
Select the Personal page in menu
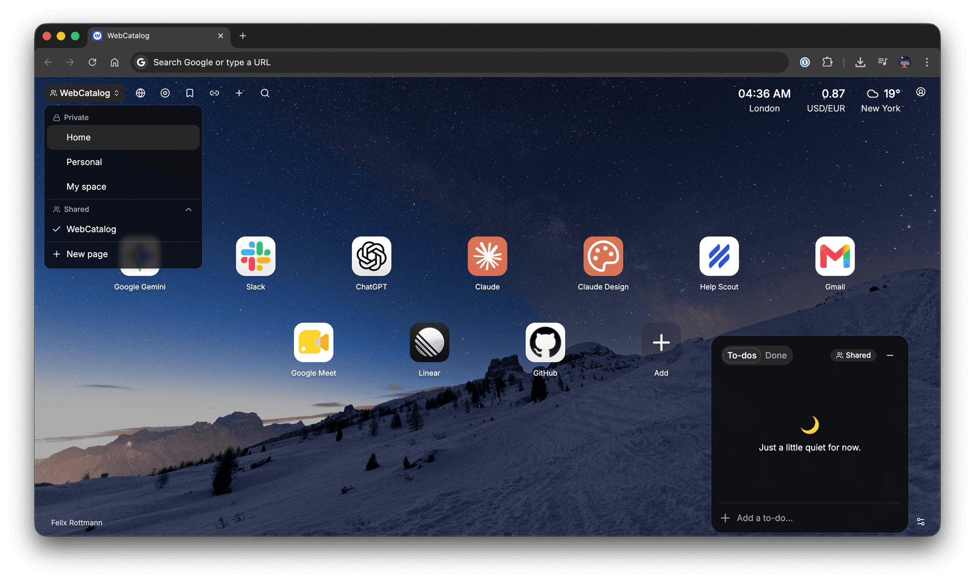tap(123, 162)
